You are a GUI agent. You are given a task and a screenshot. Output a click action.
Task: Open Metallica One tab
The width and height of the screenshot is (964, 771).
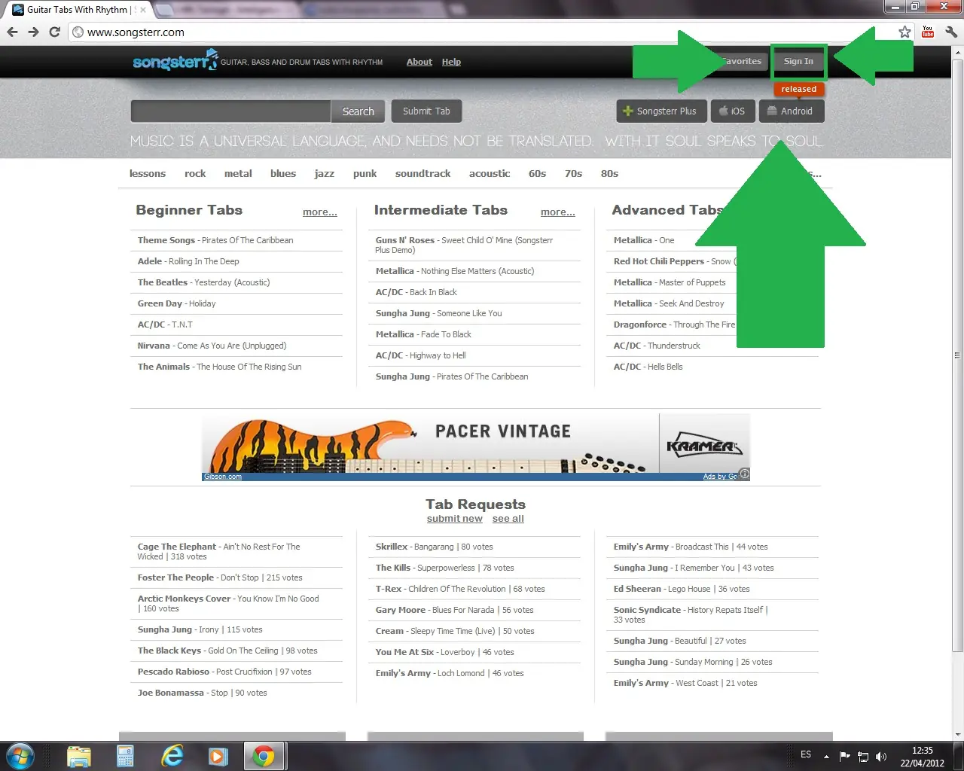pos(644,240)
